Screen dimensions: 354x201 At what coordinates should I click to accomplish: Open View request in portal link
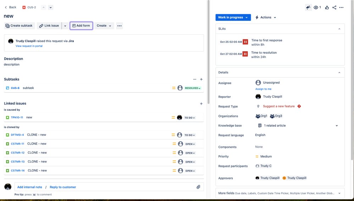pyautogui.click(x=29, y=46)
